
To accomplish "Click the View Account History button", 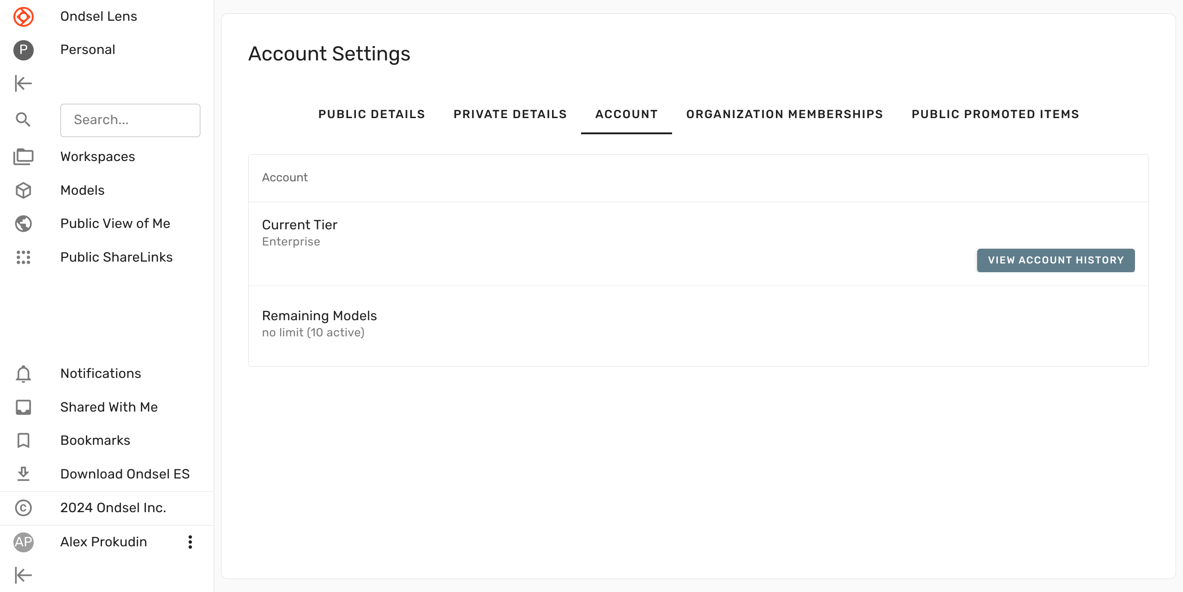I will [1055, 260].
